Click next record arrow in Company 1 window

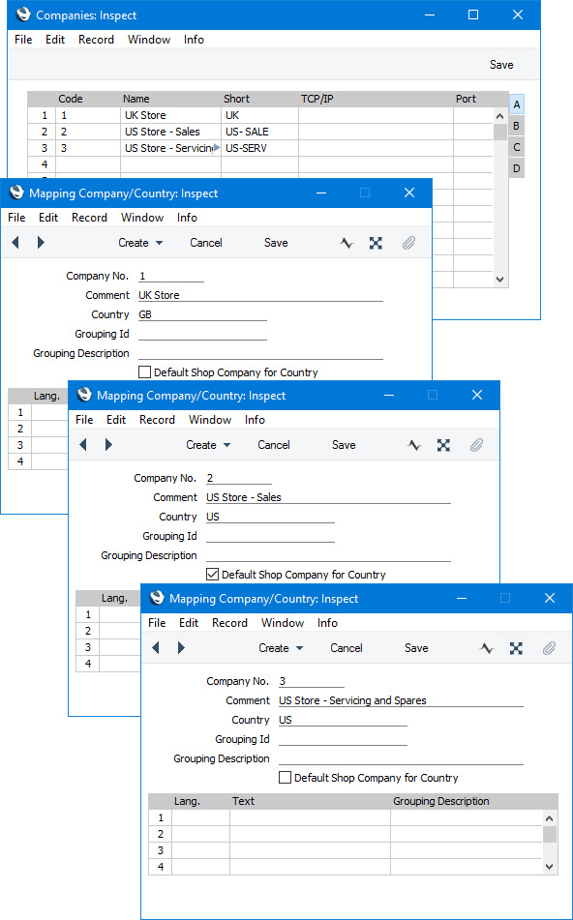click(41, 242)
